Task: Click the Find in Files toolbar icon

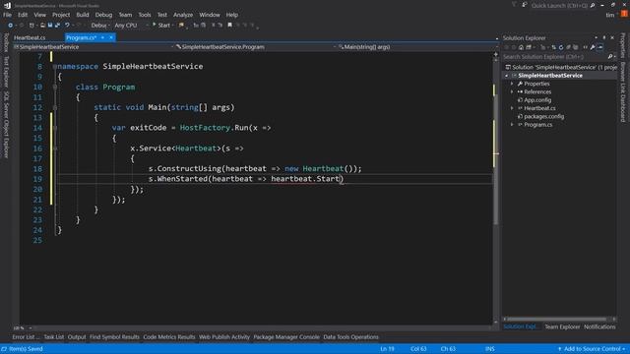Action: click(x=181, y=26)
